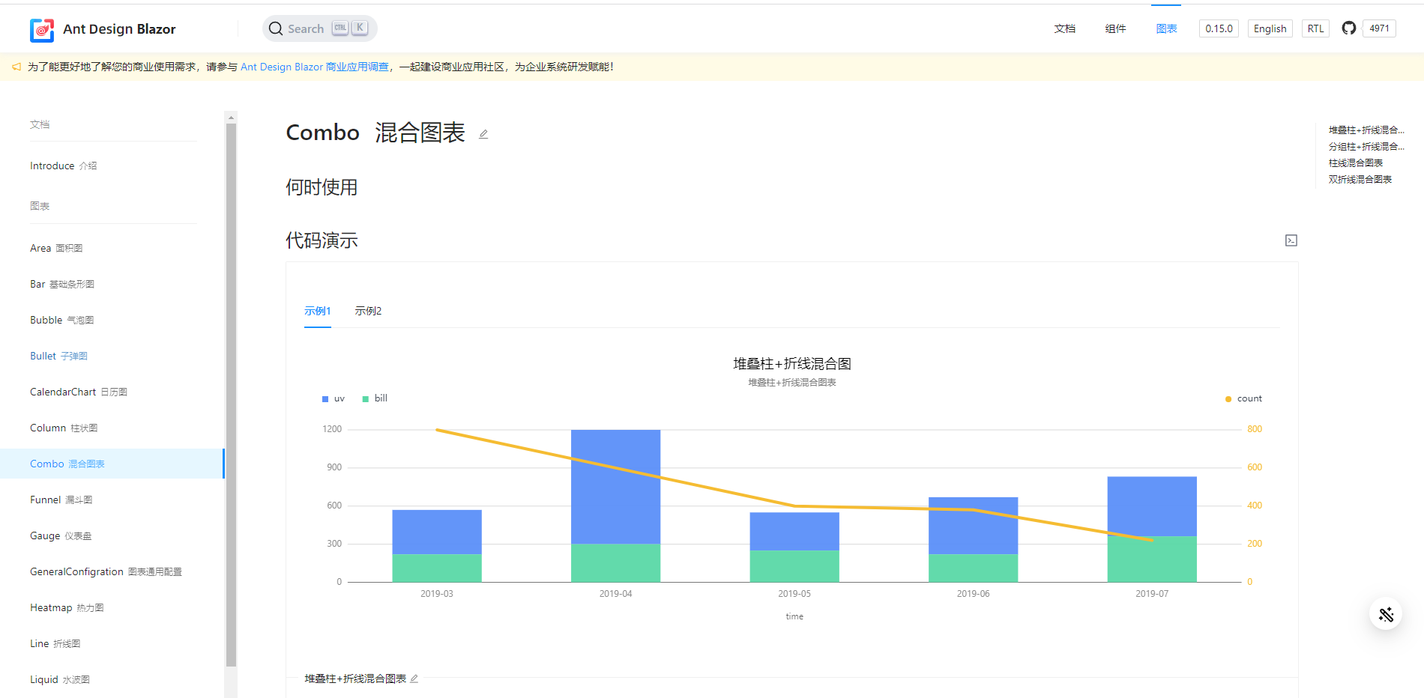Viewport: 1424px width, 698px height.
Task: Open the Ant Design Blazor 商业应用调查 link
Action: (x=315, y=66)
